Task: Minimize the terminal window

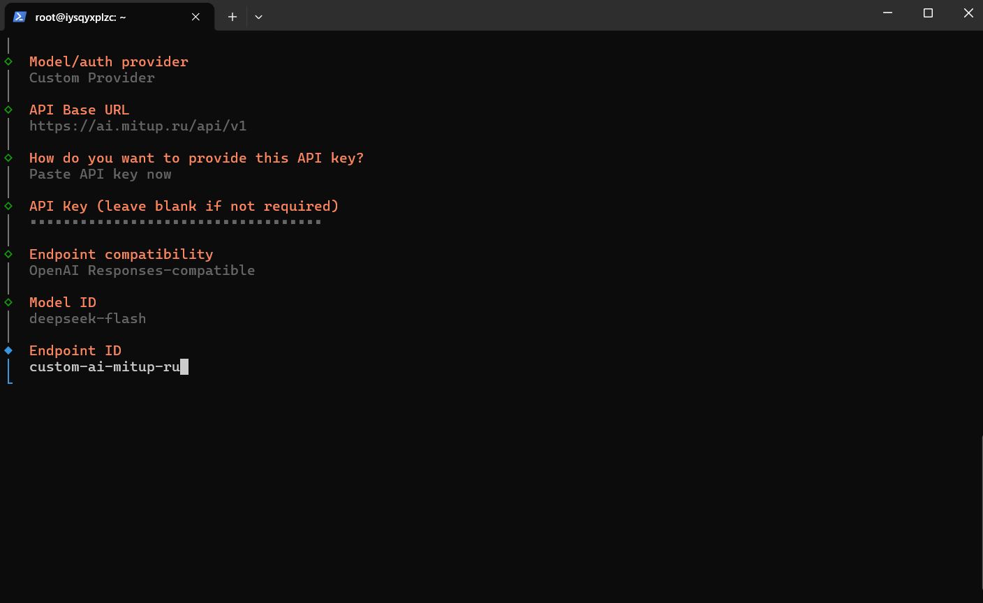Action: [x=888, y=13]
